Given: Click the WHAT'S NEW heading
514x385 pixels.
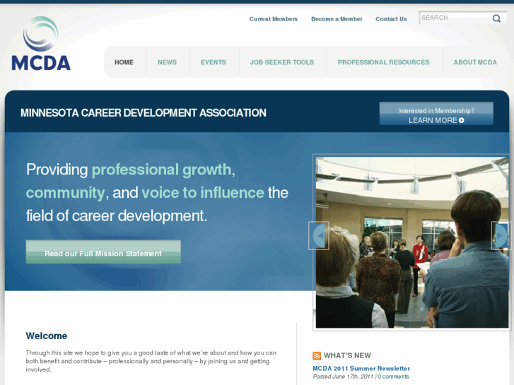Looking at the screenshot, I should 347,355.
